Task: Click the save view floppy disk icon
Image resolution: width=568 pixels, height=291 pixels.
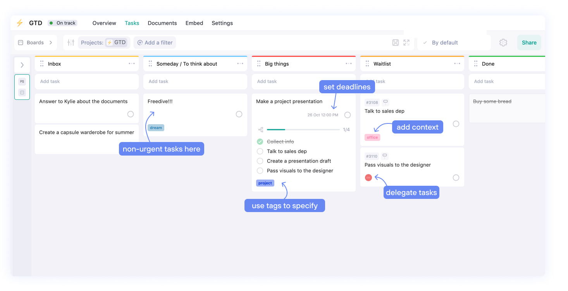Action: pos(395,43)
